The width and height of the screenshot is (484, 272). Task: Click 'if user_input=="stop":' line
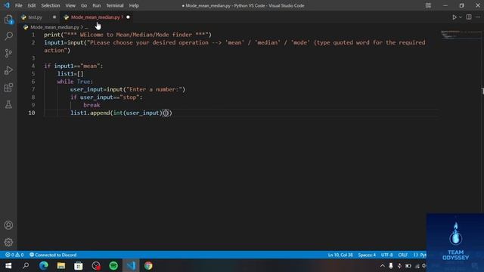pyautogui.click(x=106, y=97)
